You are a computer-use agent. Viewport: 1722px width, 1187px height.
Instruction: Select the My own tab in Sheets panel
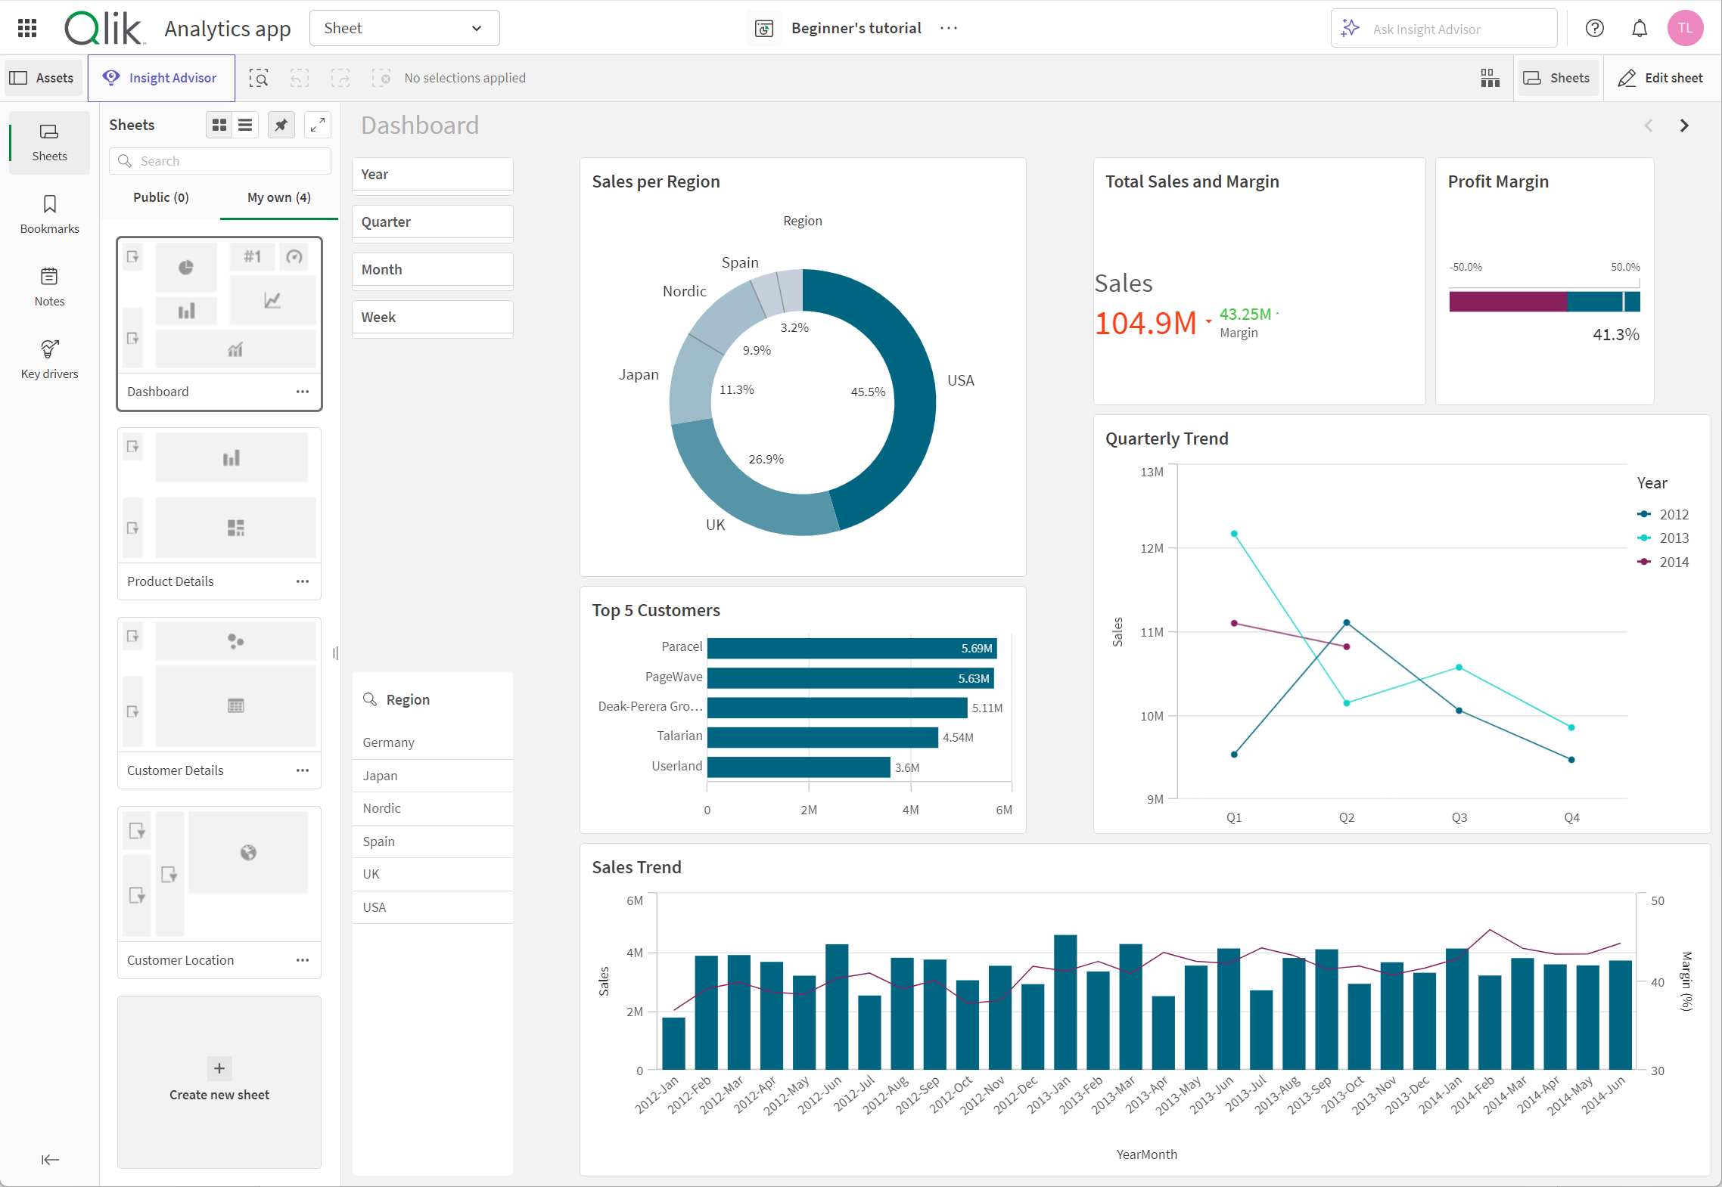pyautogui.click(x=278, y=196)
